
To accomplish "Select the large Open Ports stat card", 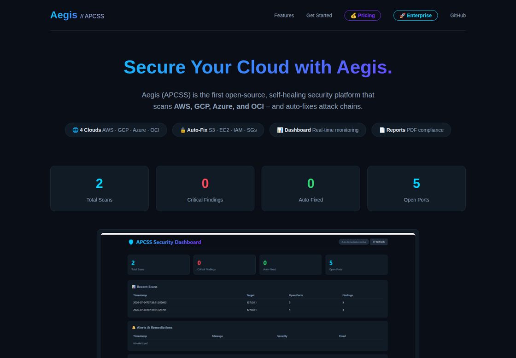I will point(416,188).
